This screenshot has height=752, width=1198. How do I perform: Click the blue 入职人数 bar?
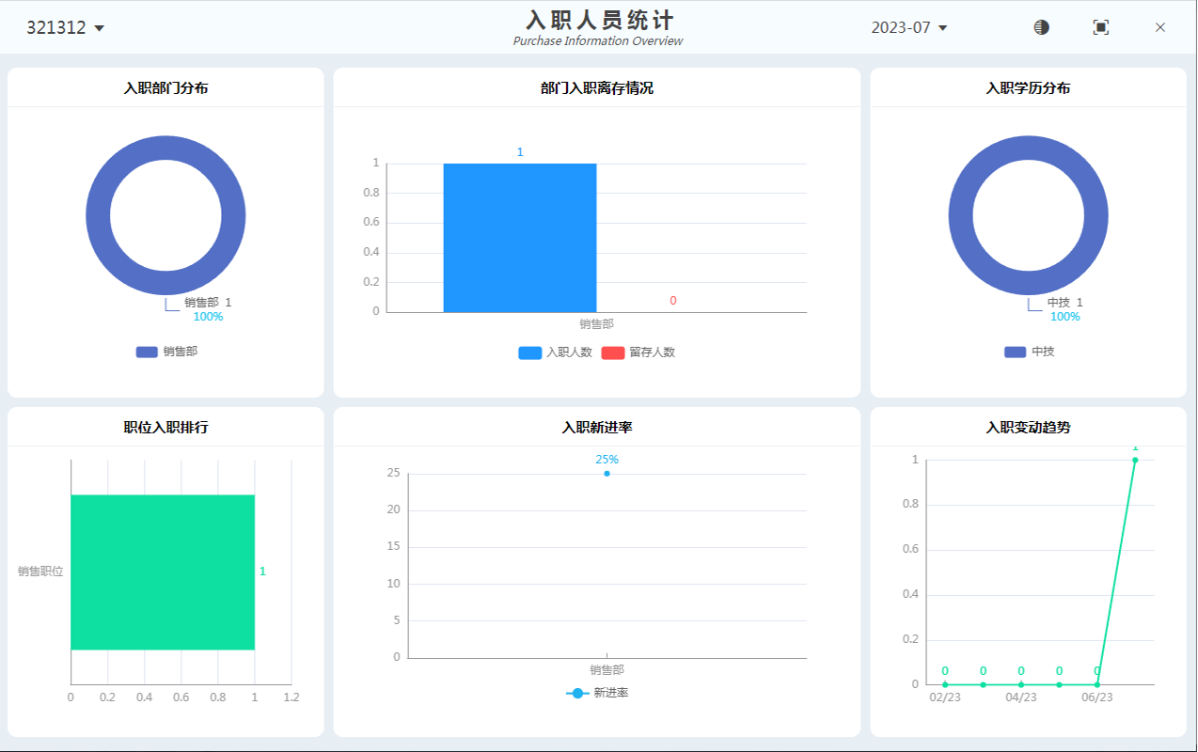(520, 235)
